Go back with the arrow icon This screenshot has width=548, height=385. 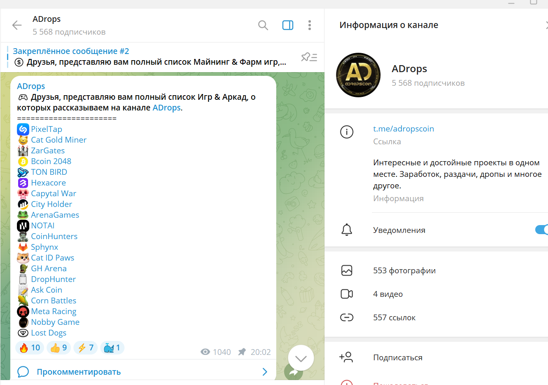pyautogui.click(x=17, y=25)
